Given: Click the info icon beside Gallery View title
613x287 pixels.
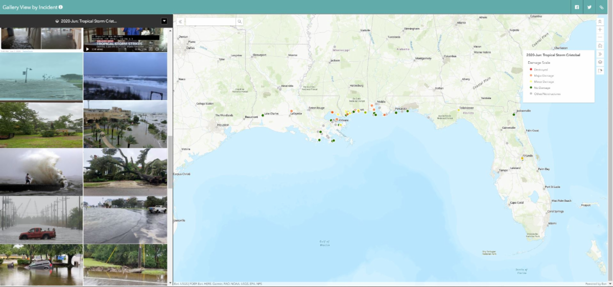Looking at the screenshot, I should [61, 7].
